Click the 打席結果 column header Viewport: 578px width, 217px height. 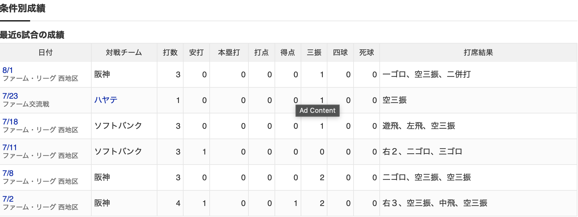478,52
